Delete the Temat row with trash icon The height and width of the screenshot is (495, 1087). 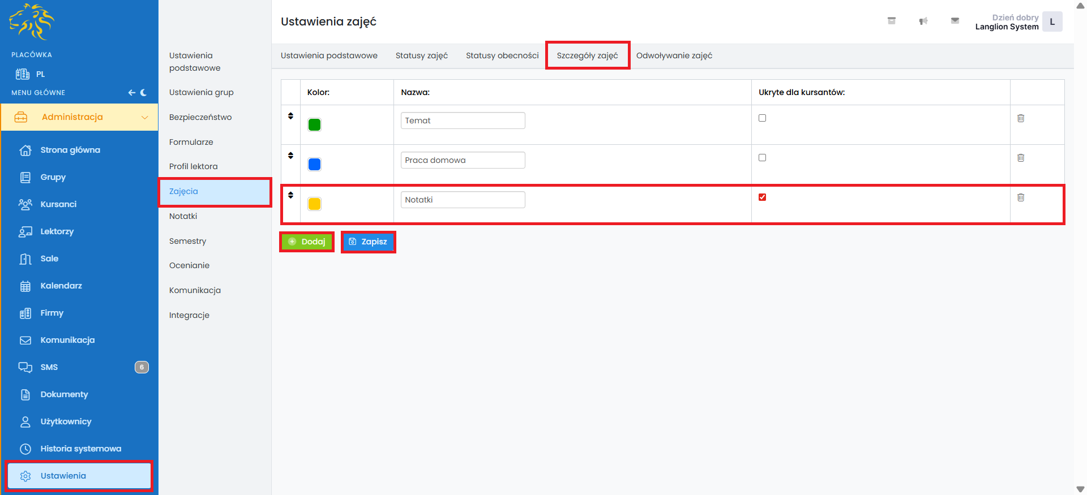(1021, 118)
